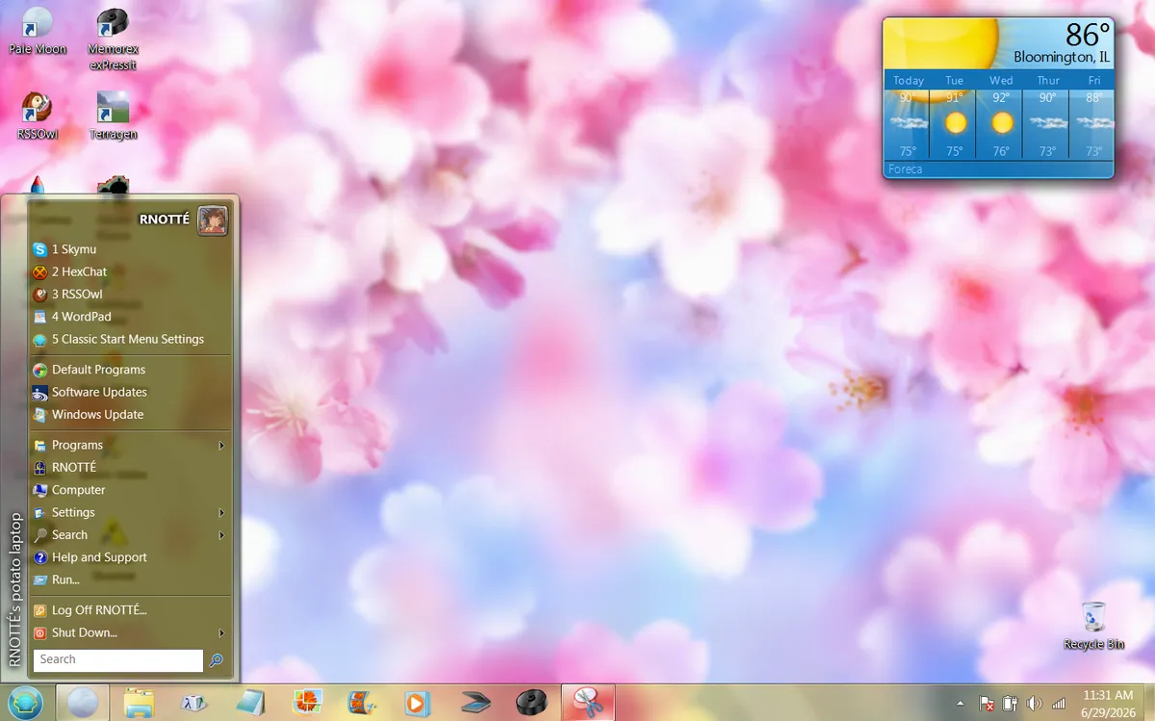1155x721 pixels.
Task: Select the Thur forecast column
Action: (x=1047, y=116)
